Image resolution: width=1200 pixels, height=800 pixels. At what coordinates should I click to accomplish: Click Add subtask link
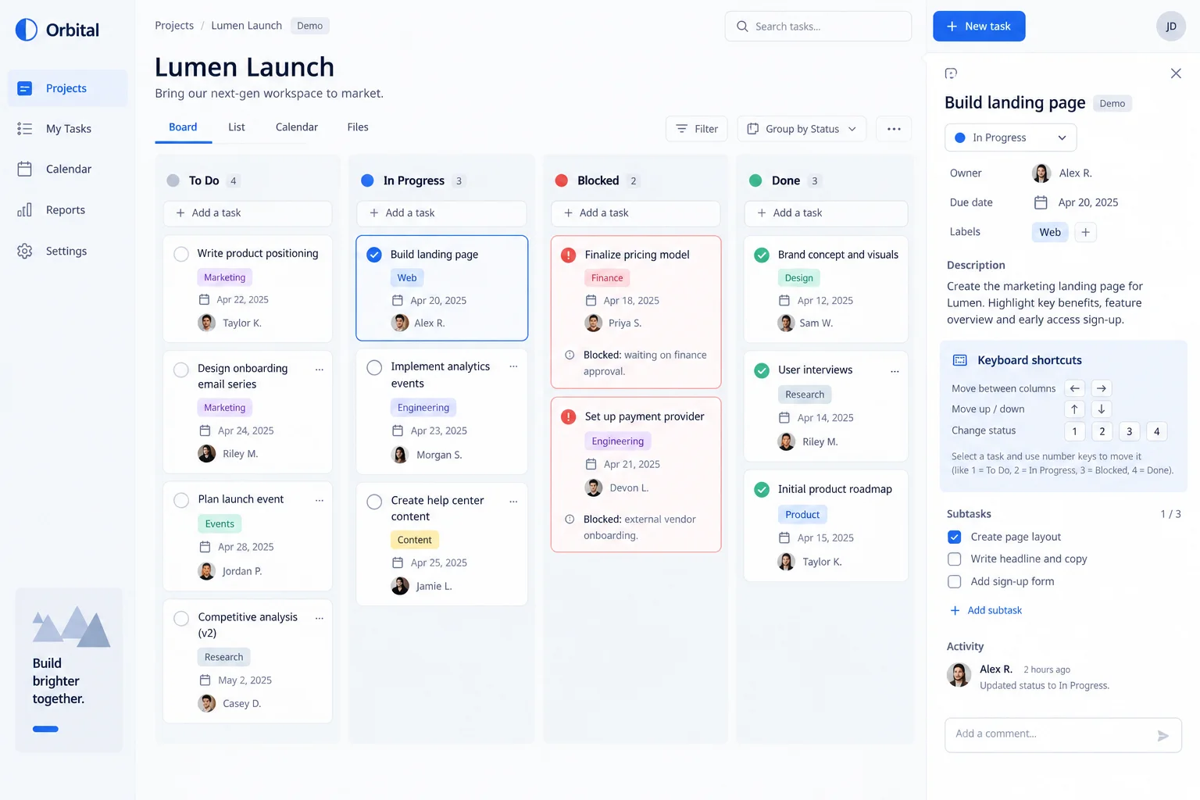coord(986,611)
